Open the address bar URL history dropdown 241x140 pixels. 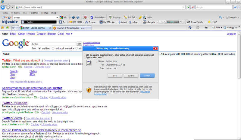(183, 7)
